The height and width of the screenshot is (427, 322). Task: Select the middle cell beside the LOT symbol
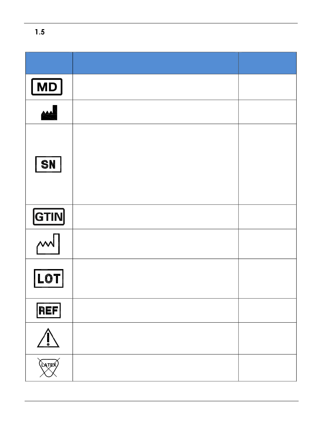pos(156,279)
